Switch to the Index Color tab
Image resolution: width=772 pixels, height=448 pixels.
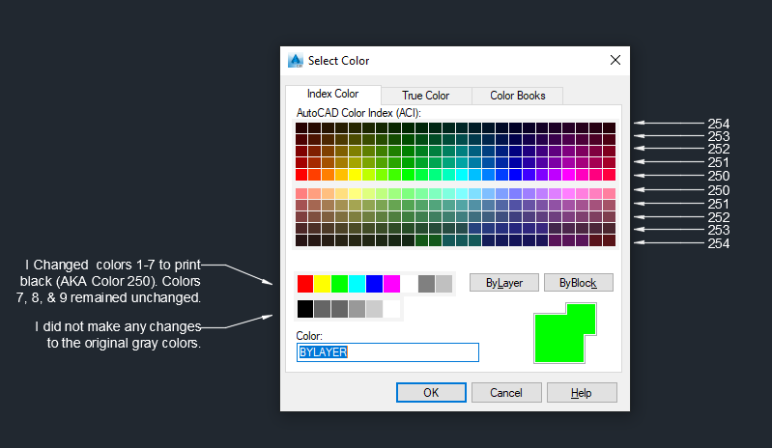coord(332,94)
